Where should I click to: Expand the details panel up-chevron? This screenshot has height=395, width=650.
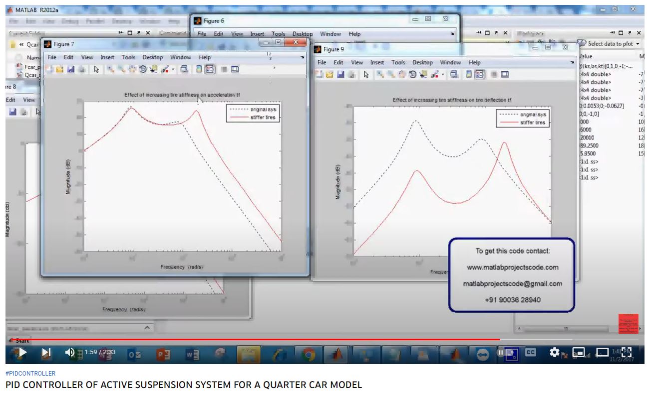point(147,328)
